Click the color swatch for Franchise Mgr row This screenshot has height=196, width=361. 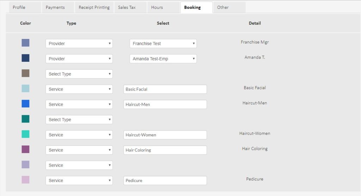(x=25, y=43)
